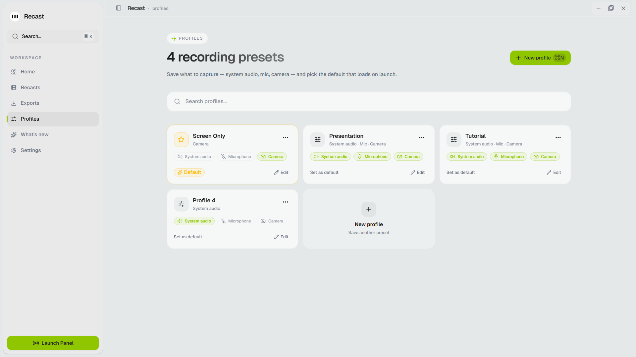
Task: Go to Home in the sidebar
Action: (53, 72)
